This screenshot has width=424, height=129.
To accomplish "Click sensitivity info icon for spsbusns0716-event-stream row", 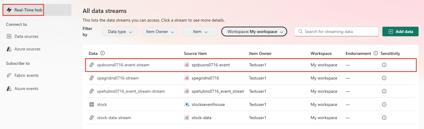I will click(x=384, y=65).
